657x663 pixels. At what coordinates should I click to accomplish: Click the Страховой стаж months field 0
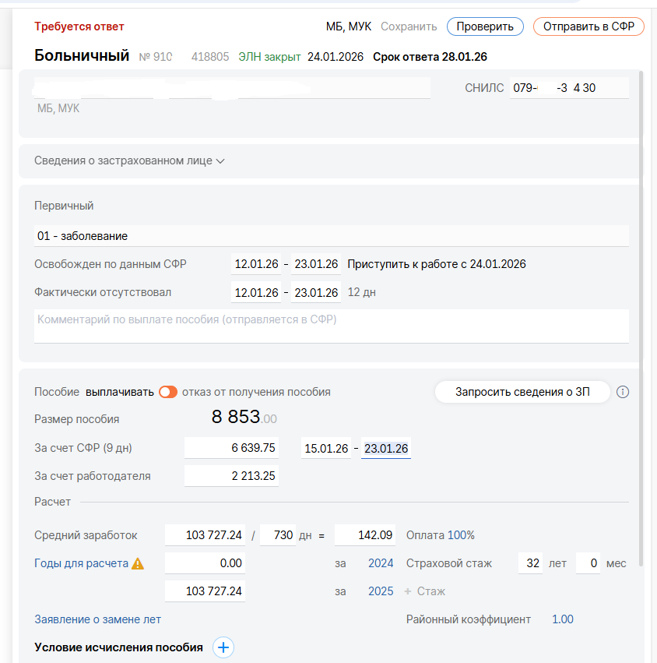tap(588, 563)
